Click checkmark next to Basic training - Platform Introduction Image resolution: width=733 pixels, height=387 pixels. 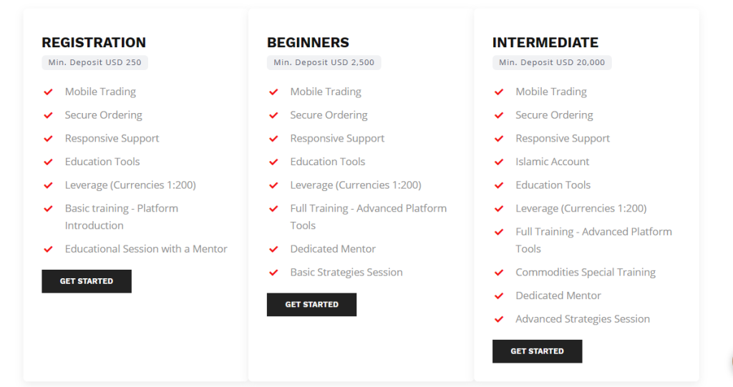pos(48,209)
